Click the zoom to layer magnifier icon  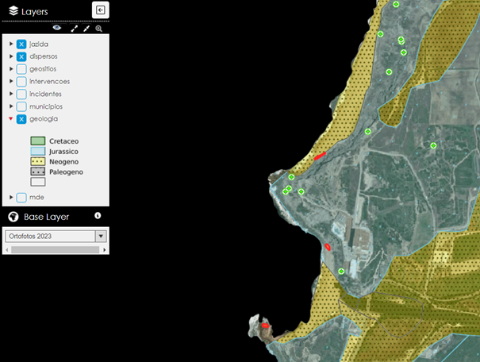[98, 29]
